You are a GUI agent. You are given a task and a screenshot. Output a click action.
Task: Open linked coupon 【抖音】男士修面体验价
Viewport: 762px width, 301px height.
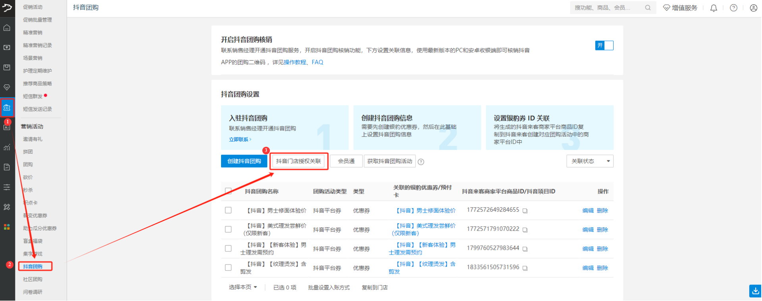pyautogui.click(x=425, y=211)
